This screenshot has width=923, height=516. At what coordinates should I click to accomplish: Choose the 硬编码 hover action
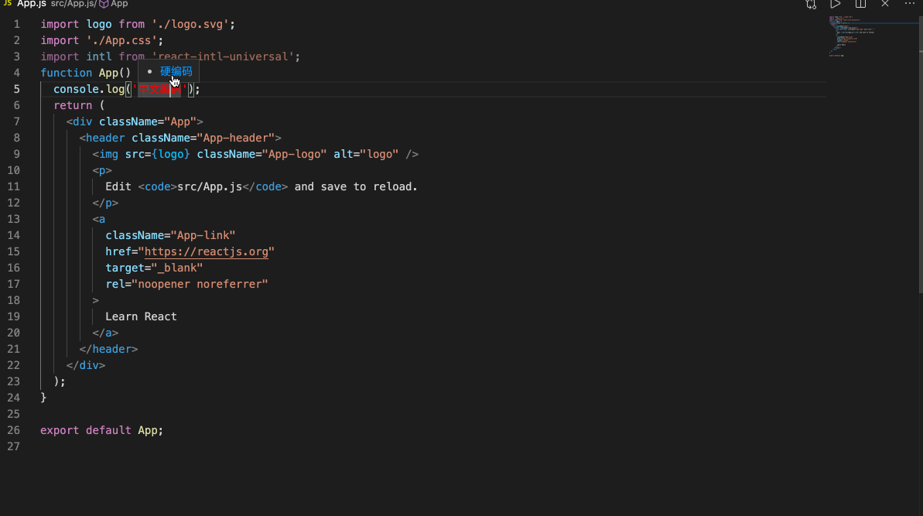[x=176, y=72]
